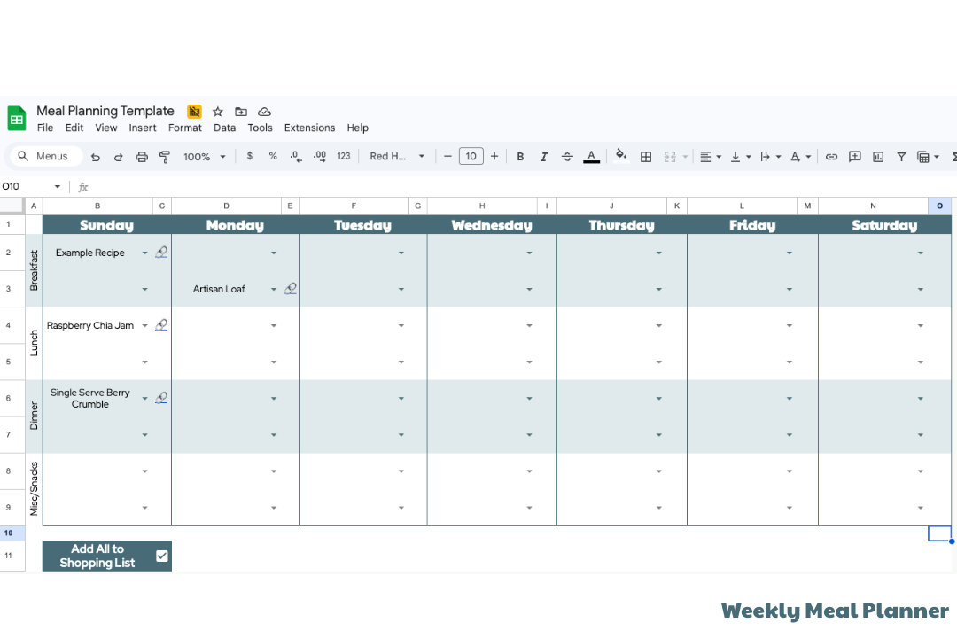Open recipe link icon beside Raspberry Chia Jam
957x638 pixels.
[x=161, y=325]
